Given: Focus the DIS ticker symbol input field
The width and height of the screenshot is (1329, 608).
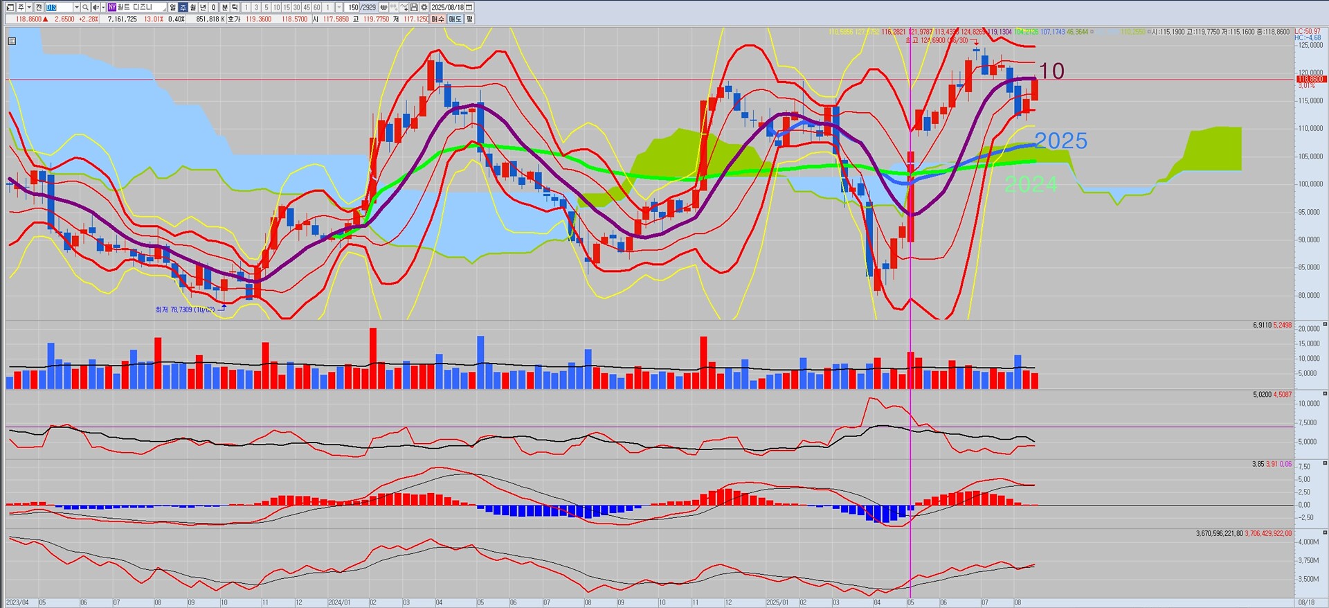Looking at the screenshot, I should 58,7.
